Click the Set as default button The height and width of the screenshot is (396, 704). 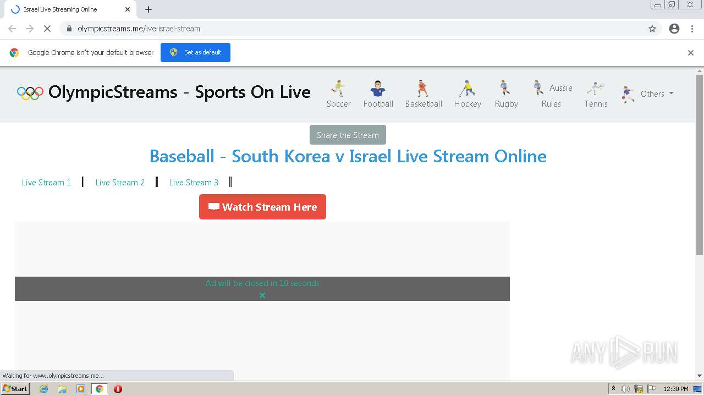195,52
